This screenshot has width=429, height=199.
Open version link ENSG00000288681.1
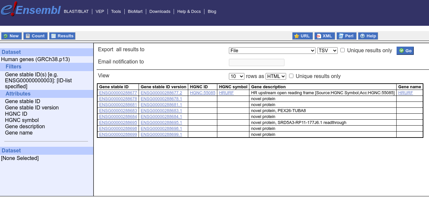click(x=161, y=105)
